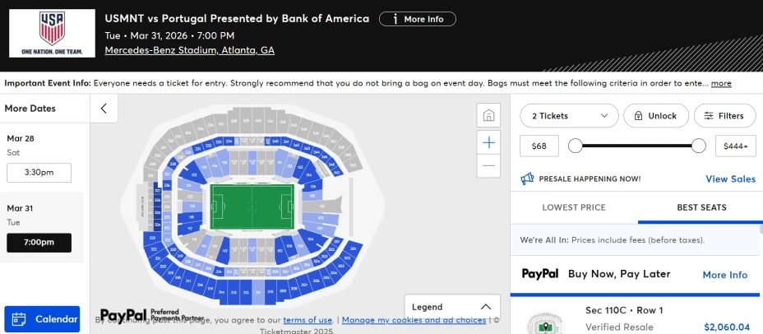The image size is (763, 334).
Task: Switch to the Lowest Price tab
Action: click(x=574, y=207)
